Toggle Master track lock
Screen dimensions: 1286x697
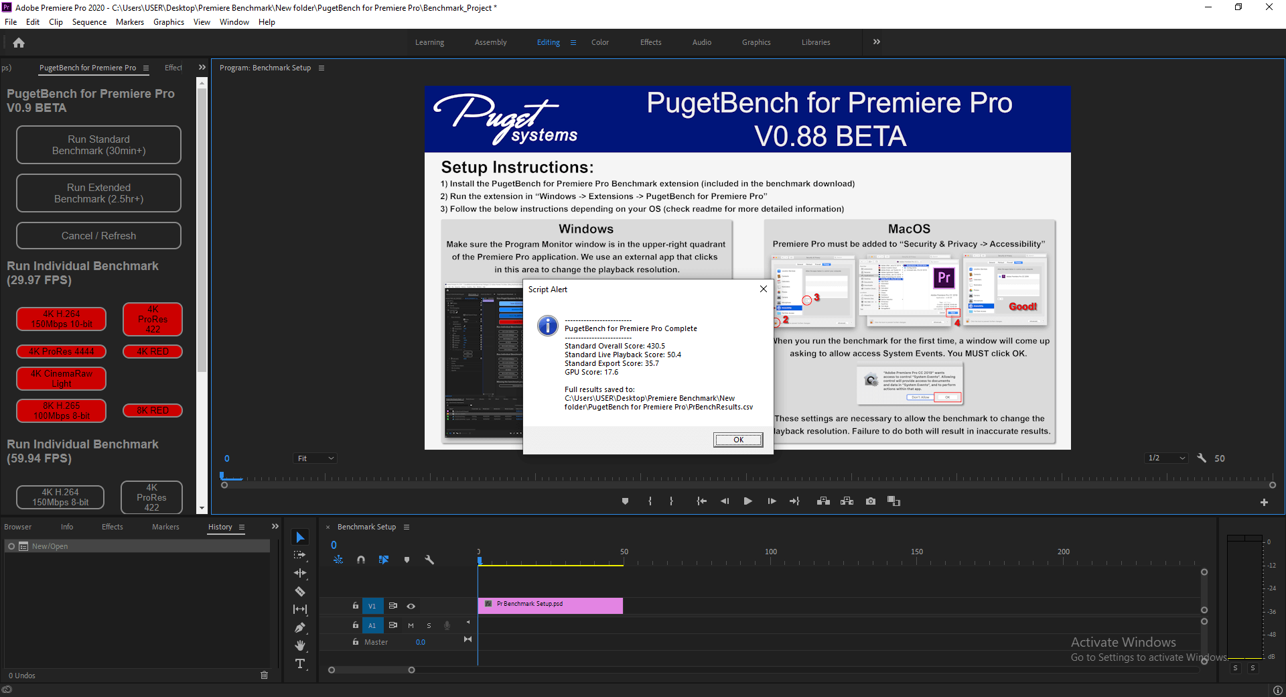point(356,642)
